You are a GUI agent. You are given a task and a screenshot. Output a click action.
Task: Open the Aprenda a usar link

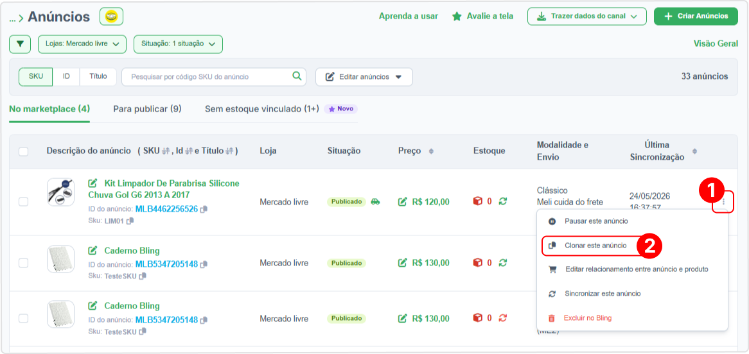pyautogui.click(x=409, y=16)
